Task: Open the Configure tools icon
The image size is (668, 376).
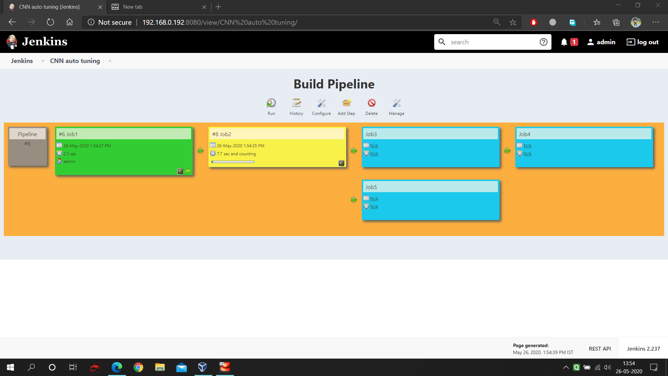Action: point(321,103)
